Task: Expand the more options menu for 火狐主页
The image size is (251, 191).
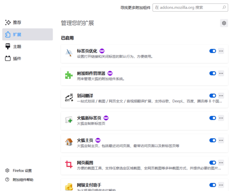Action: tap(221, 141)
